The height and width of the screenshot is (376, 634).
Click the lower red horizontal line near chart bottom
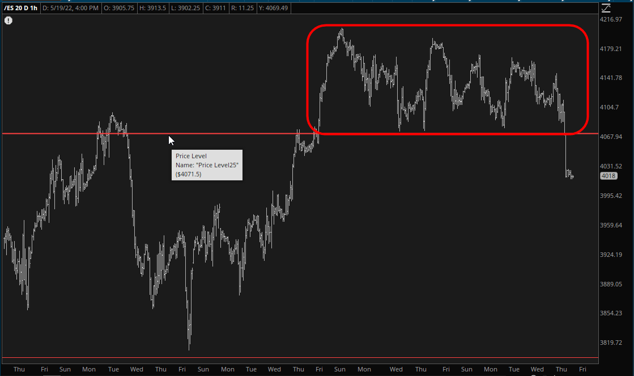[283, 358]
